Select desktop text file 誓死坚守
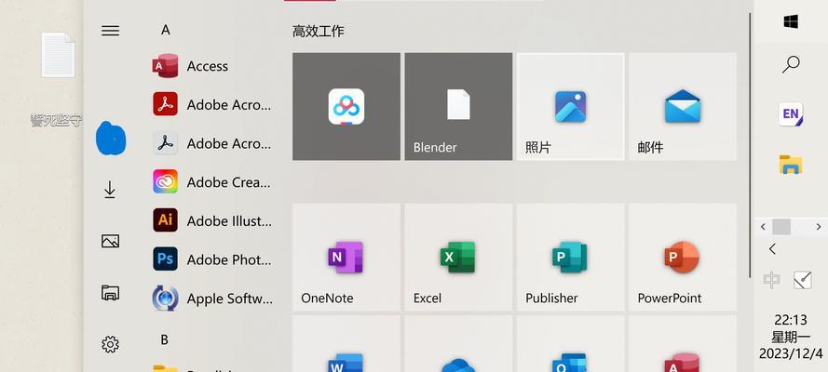The height and width of the screenshot is (372, 828). coord(57,79)
